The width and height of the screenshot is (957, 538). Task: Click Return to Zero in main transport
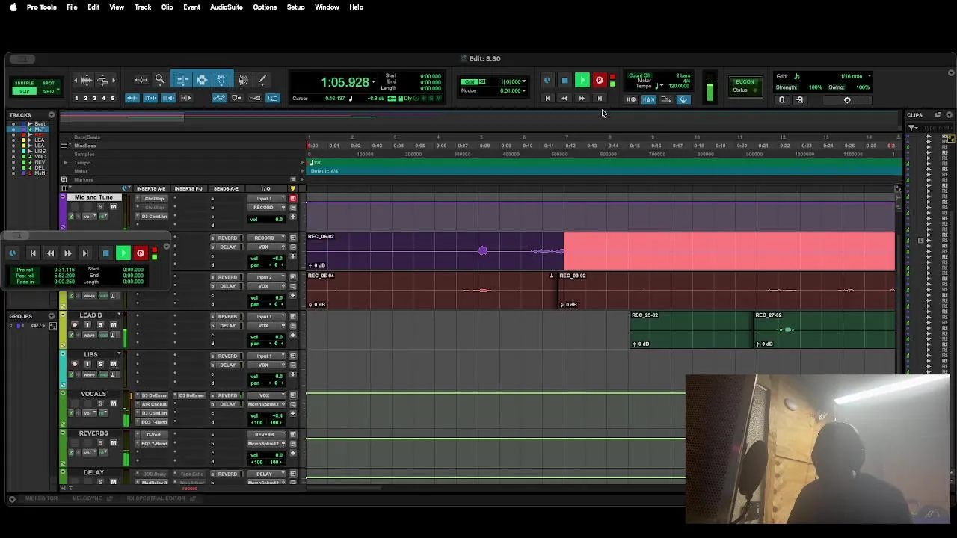coord(547,99)
